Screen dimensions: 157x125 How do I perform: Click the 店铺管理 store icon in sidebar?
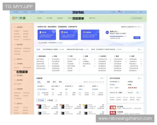click(15, 27)
